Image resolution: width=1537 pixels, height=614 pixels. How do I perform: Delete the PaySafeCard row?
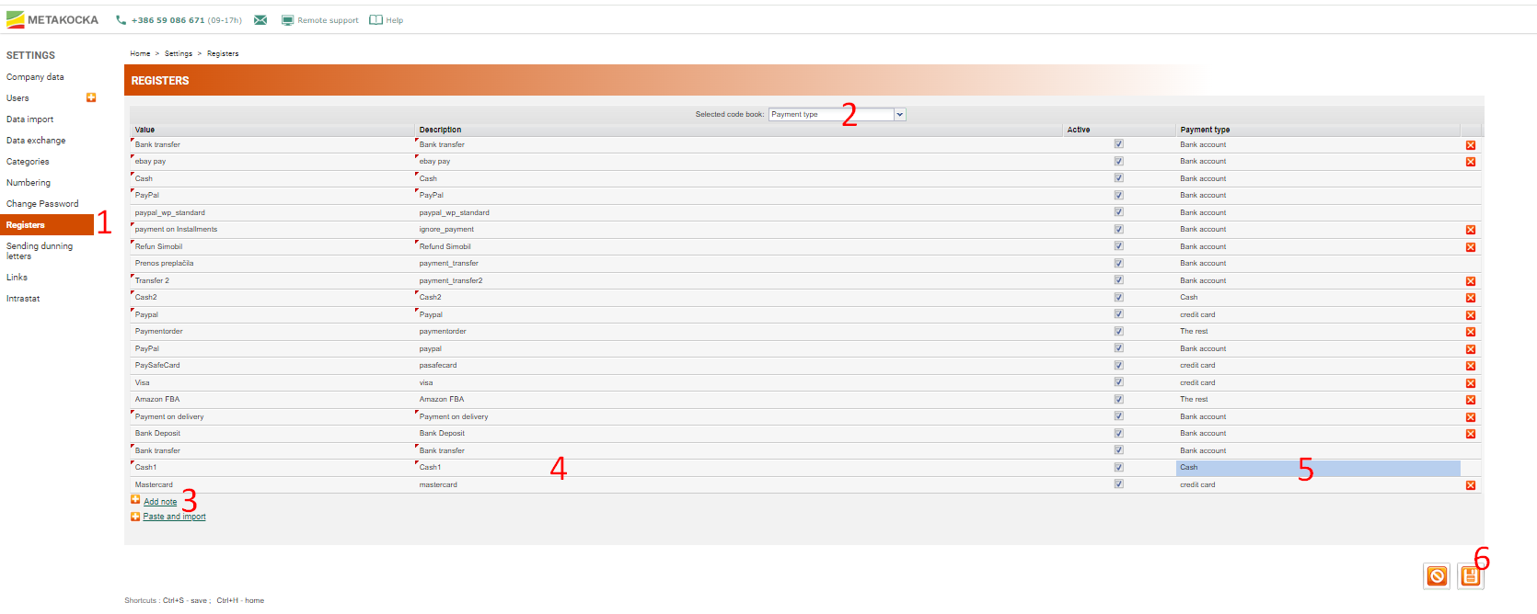coord(1470,366)
